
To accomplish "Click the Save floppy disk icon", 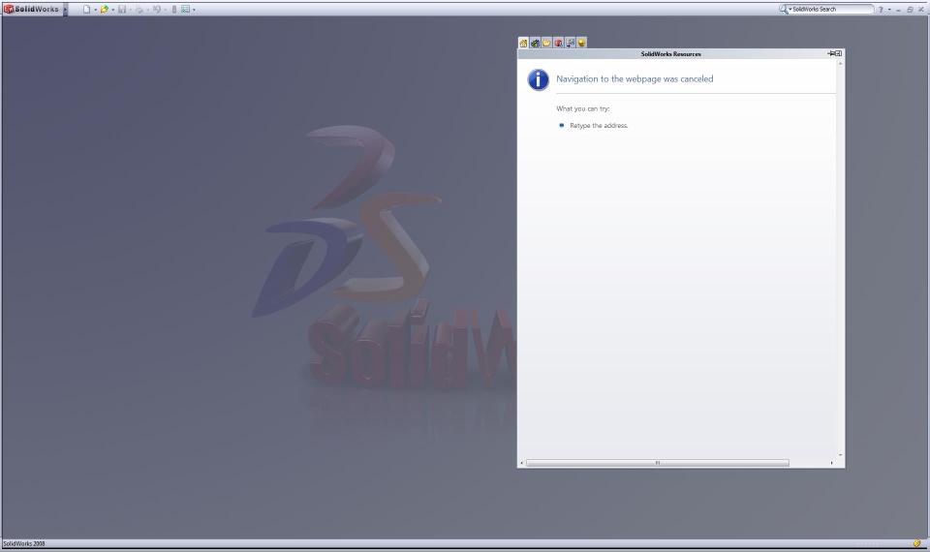I will pos(122,10).
